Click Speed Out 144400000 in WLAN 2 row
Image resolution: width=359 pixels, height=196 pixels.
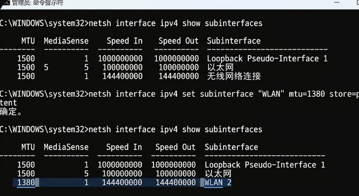(176, 183)
